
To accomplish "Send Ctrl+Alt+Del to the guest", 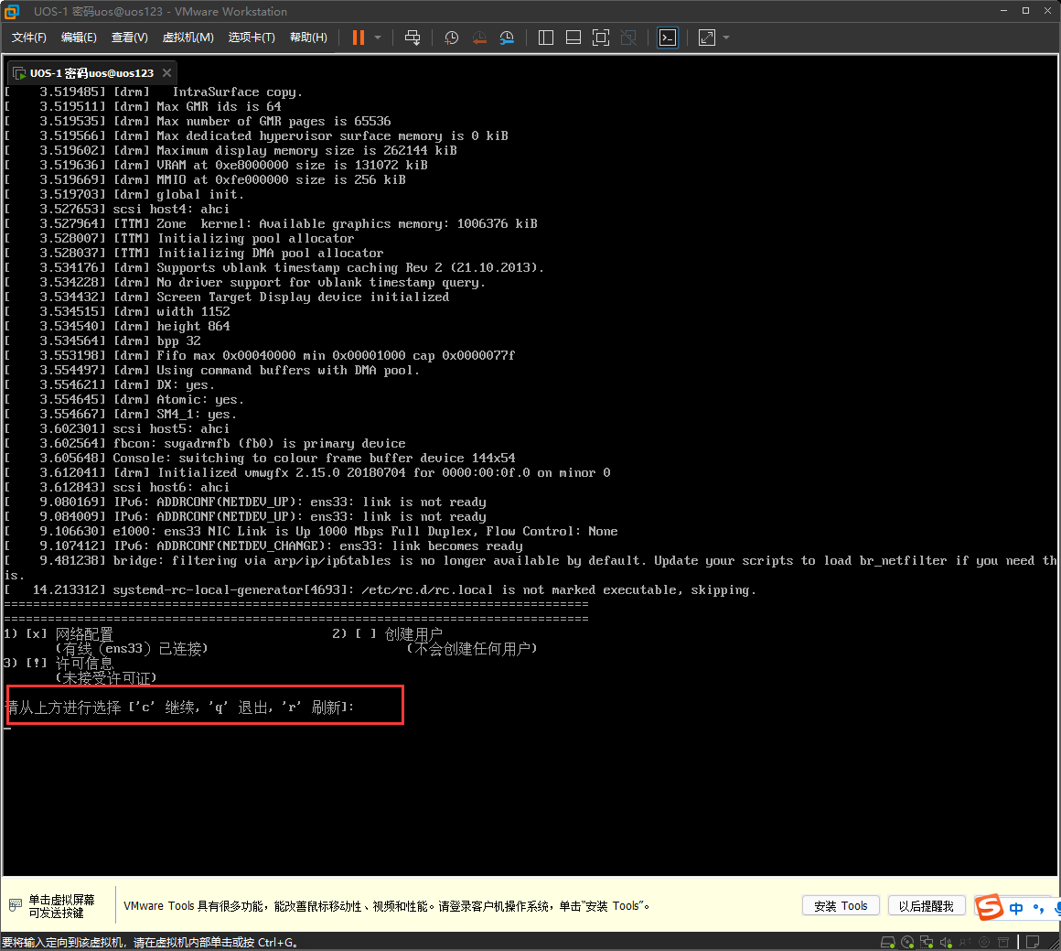I will click(413, 38).
